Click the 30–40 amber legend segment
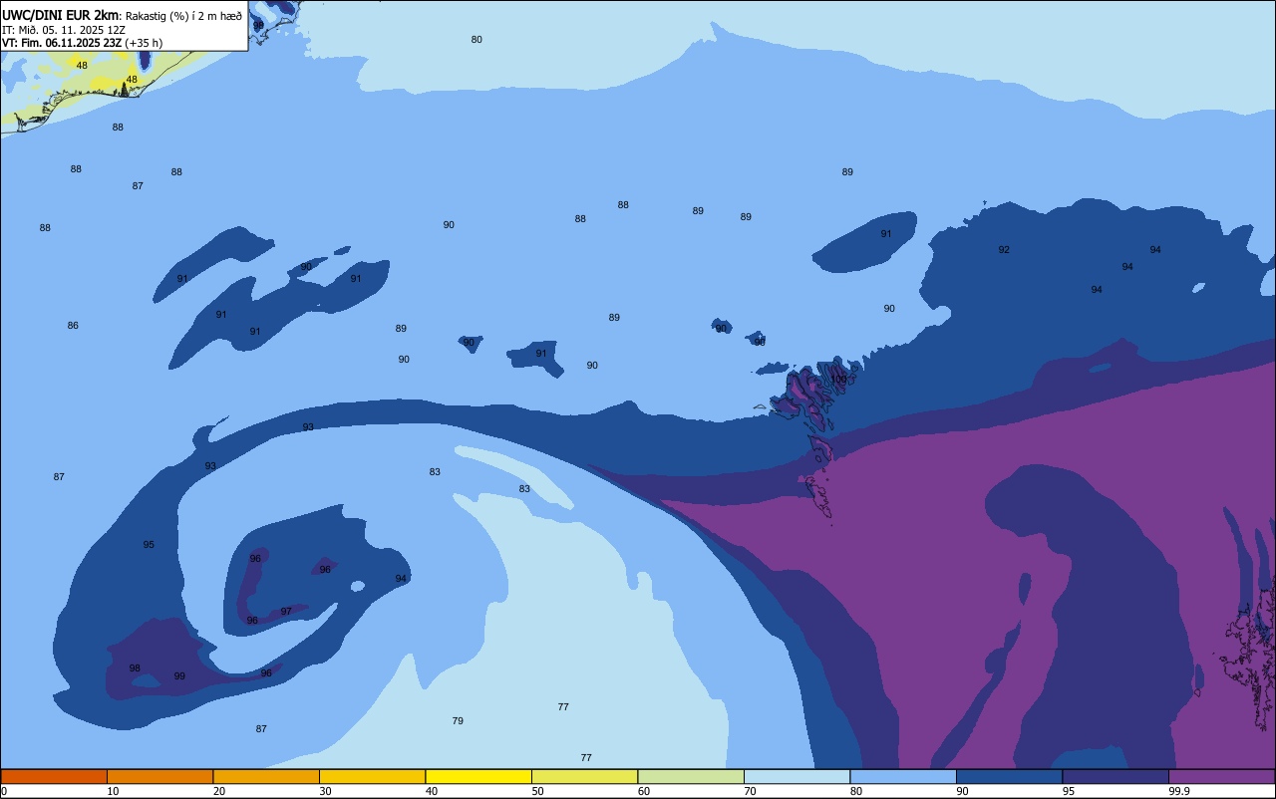Viewport: 1276px width, 799px height. (372, 776)
